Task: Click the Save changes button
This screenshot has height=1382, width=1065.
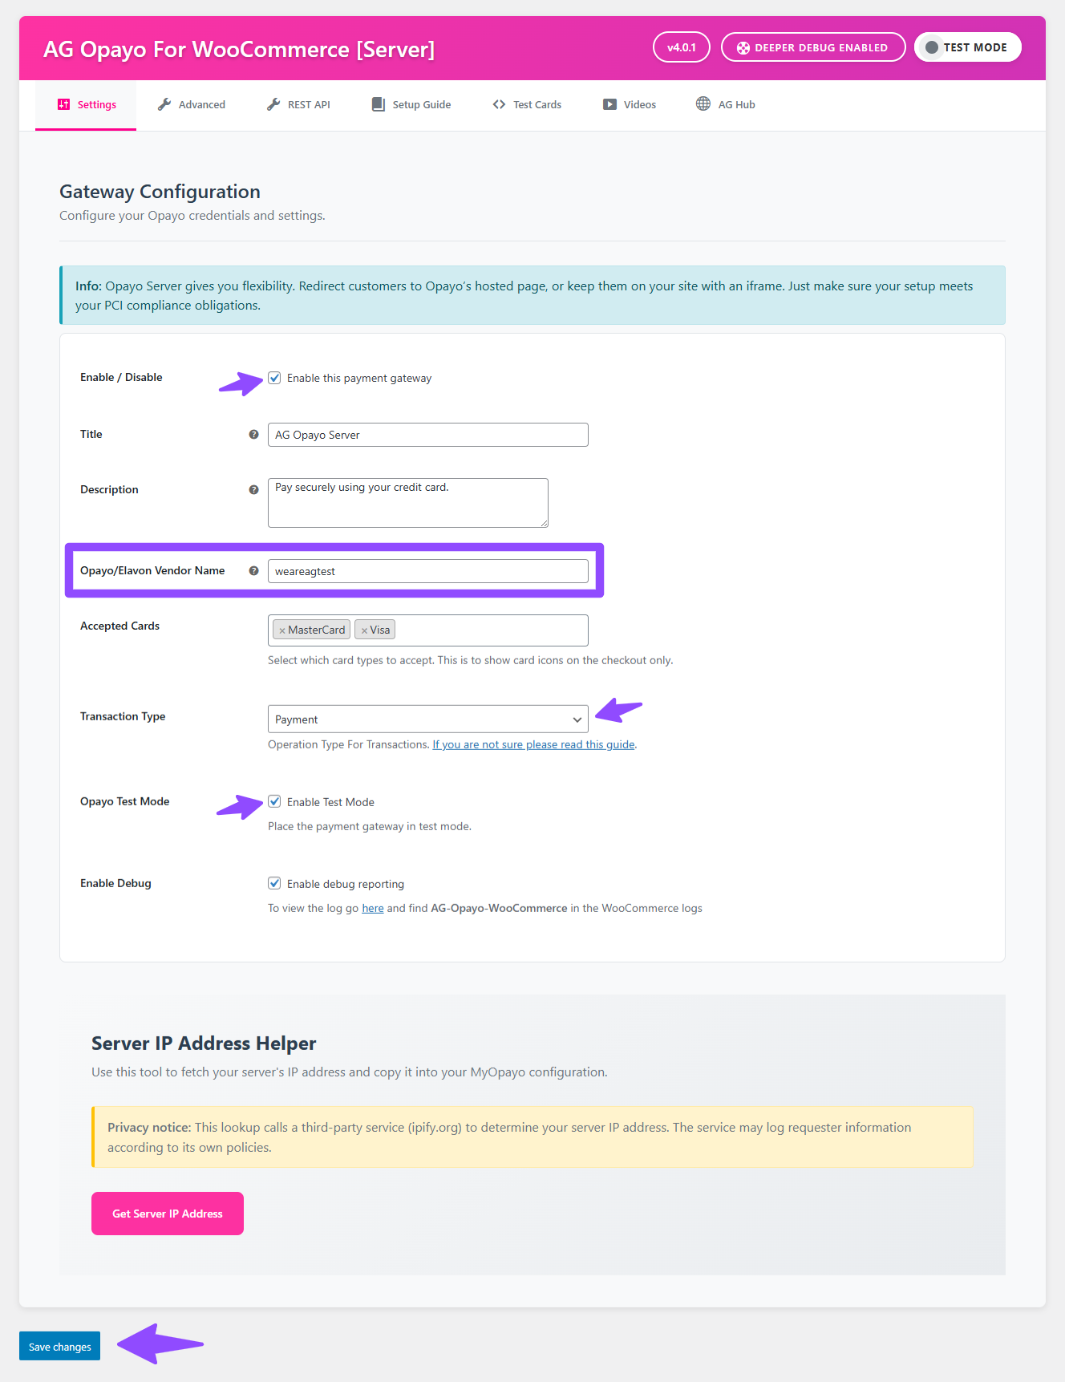Action: [60, 1347]
